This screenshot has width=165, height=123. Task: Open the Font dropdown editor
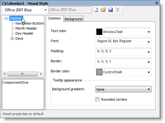(149, 42)
